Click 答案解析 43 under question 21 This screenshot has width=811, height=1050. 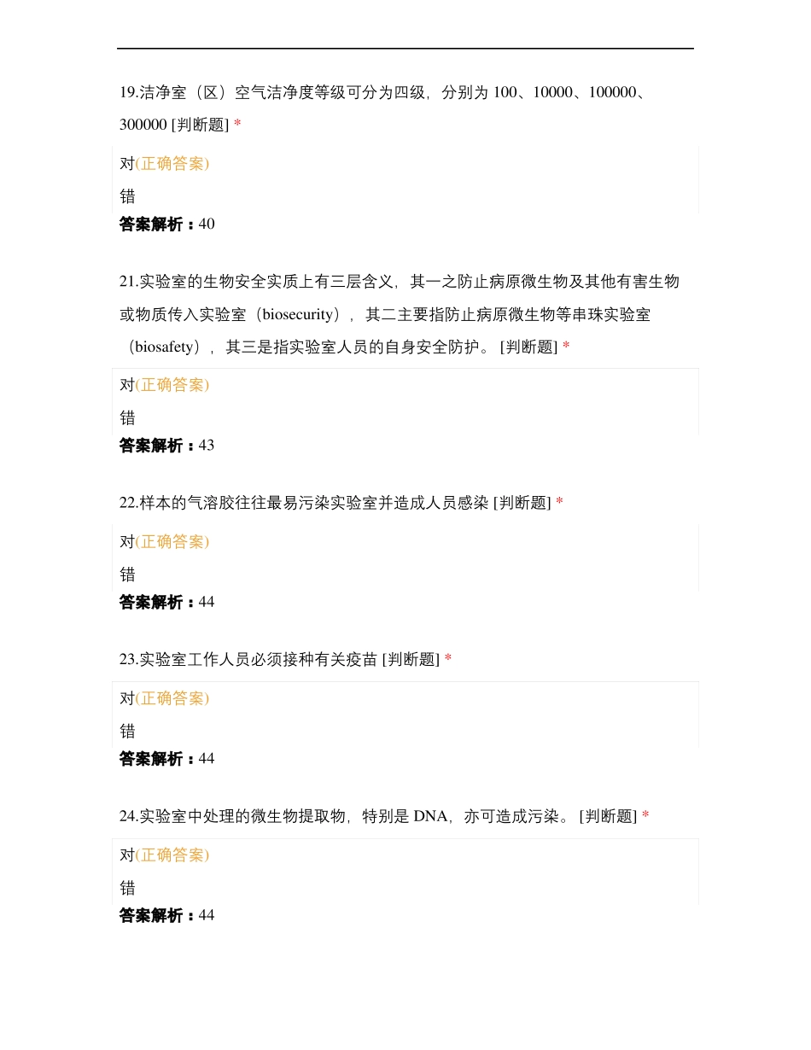tap(166, 445)
